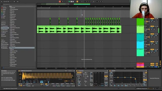
Task: Select the Yellow collection tag
Action: (4, 11)
